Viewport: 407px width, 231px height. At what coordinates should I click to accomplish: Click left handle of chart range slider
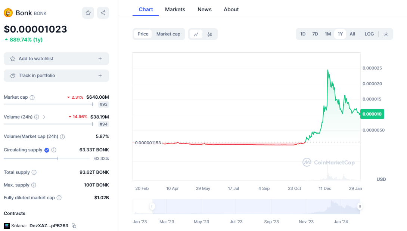tap(152, 206)
